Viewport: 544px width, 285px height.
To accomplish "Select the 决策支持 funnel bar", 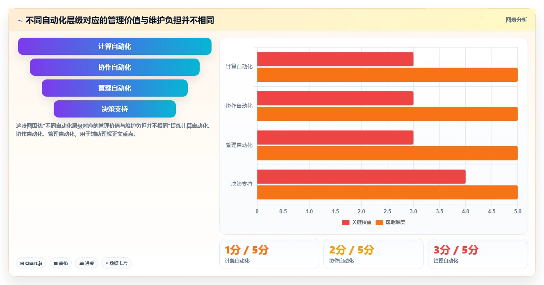I will [x=115, y=109].
